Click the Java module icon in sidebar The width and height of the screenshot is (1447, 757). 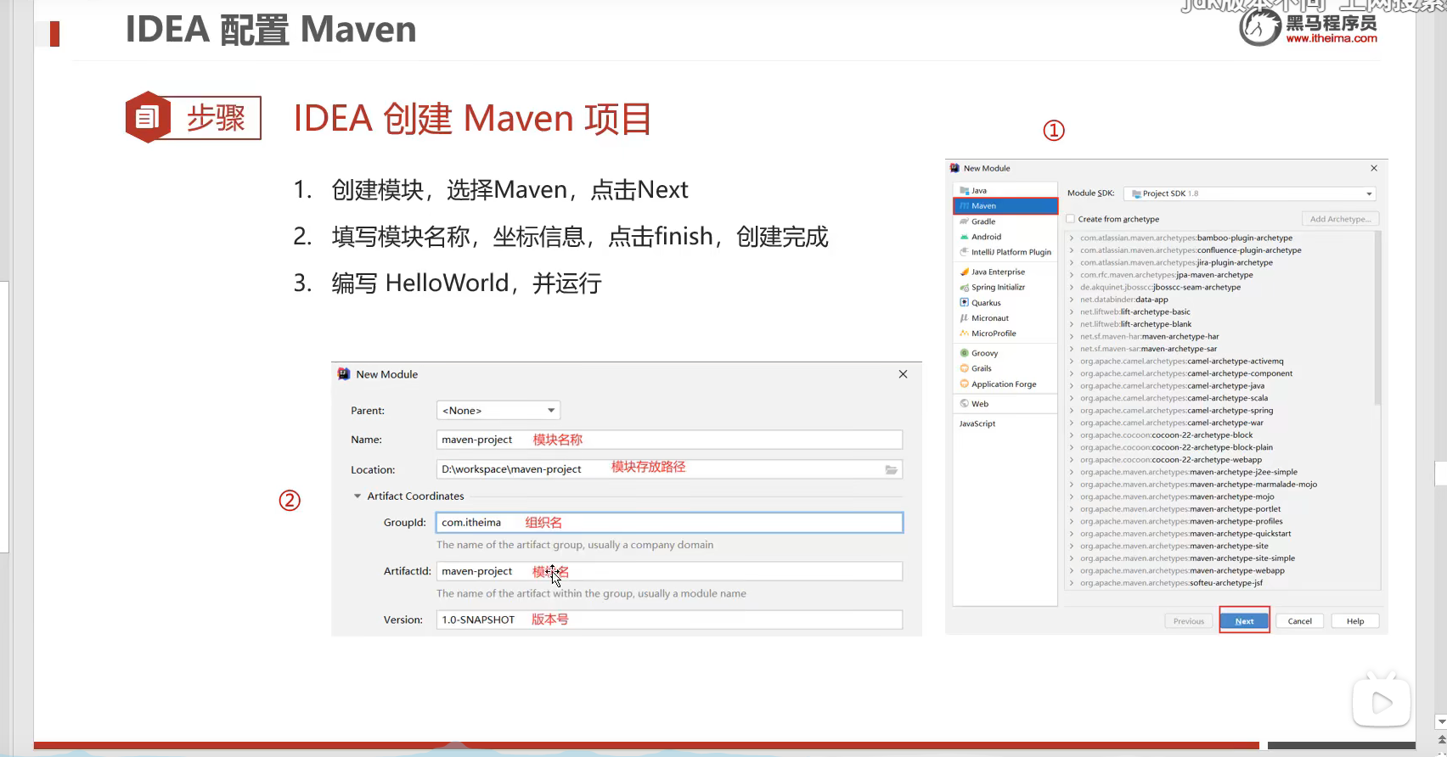point(965,191)
